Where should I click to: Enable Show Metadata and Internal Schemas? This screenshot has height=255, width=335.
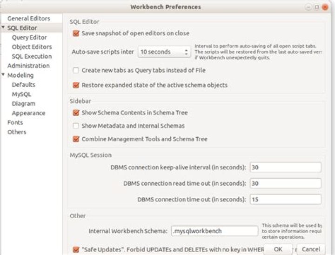(x=76, y=126)
